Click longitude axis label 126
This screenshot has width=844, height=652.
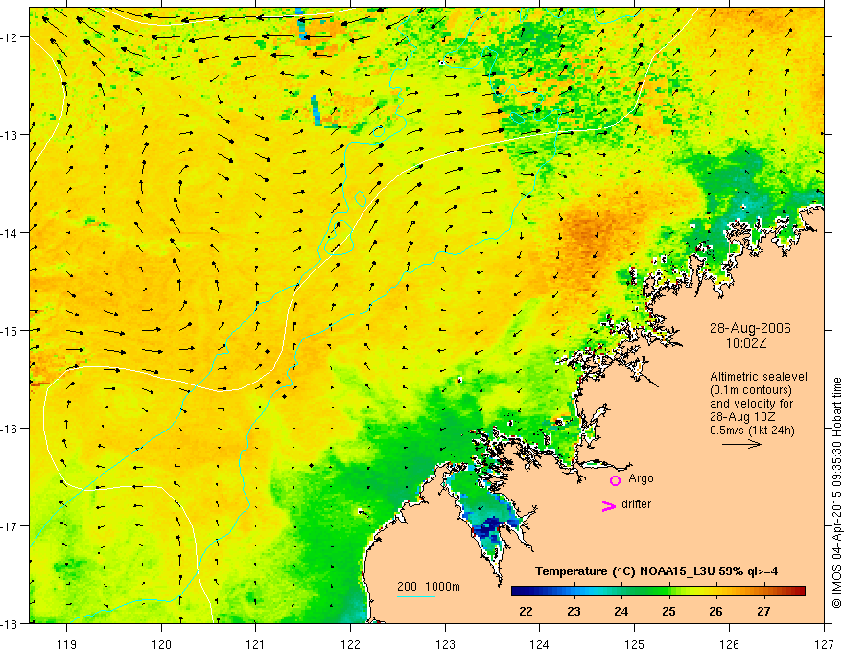(729, 644)
